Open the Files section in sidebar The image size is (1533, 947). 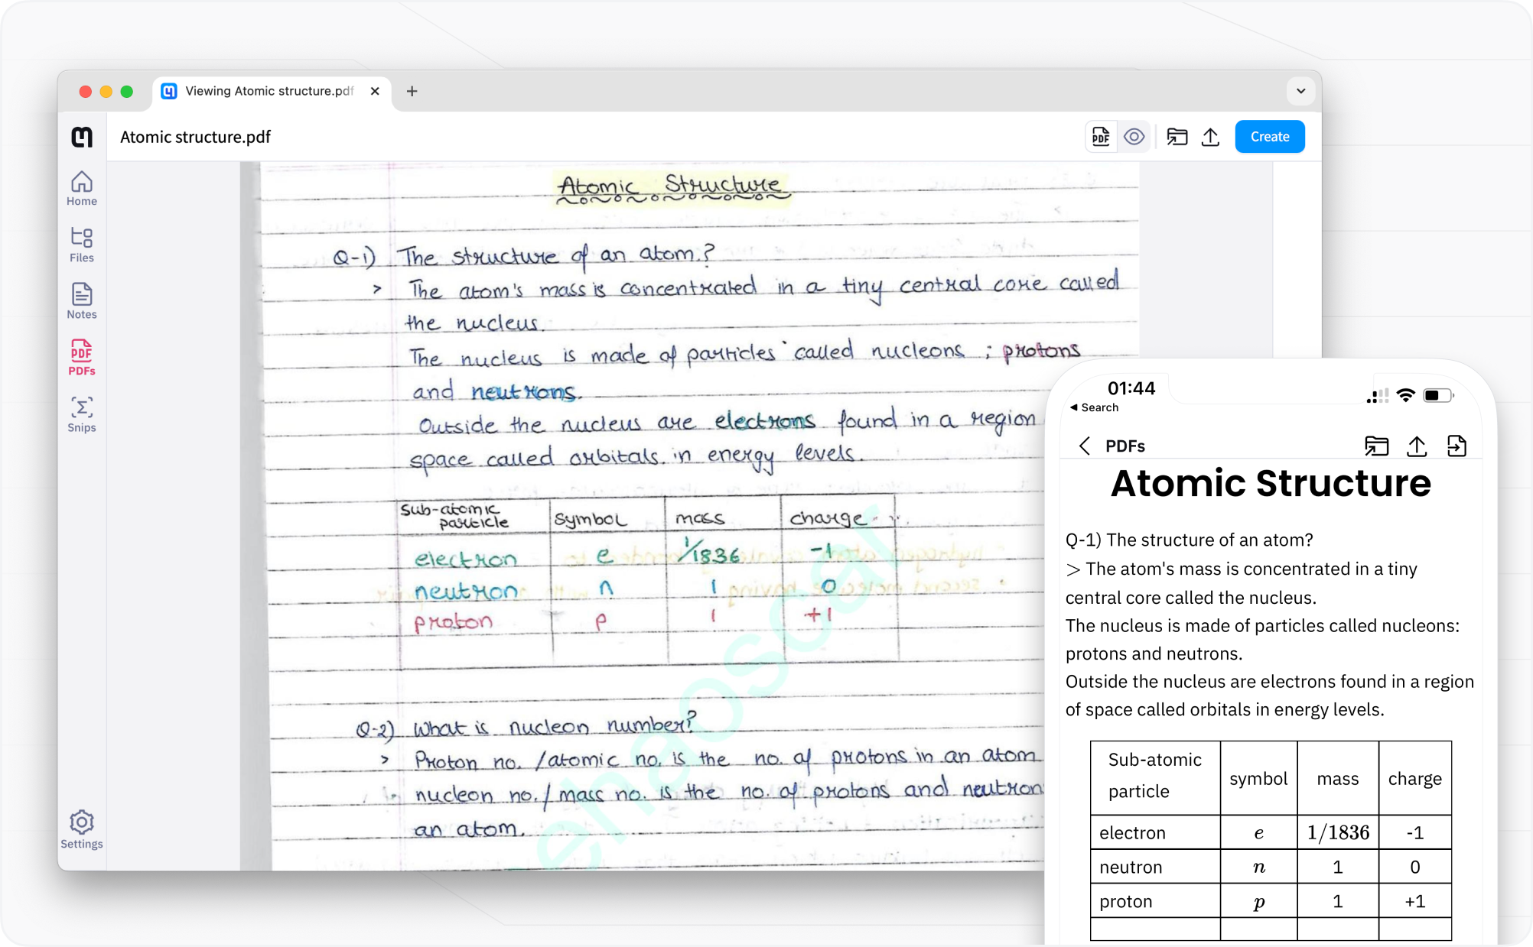82,245
